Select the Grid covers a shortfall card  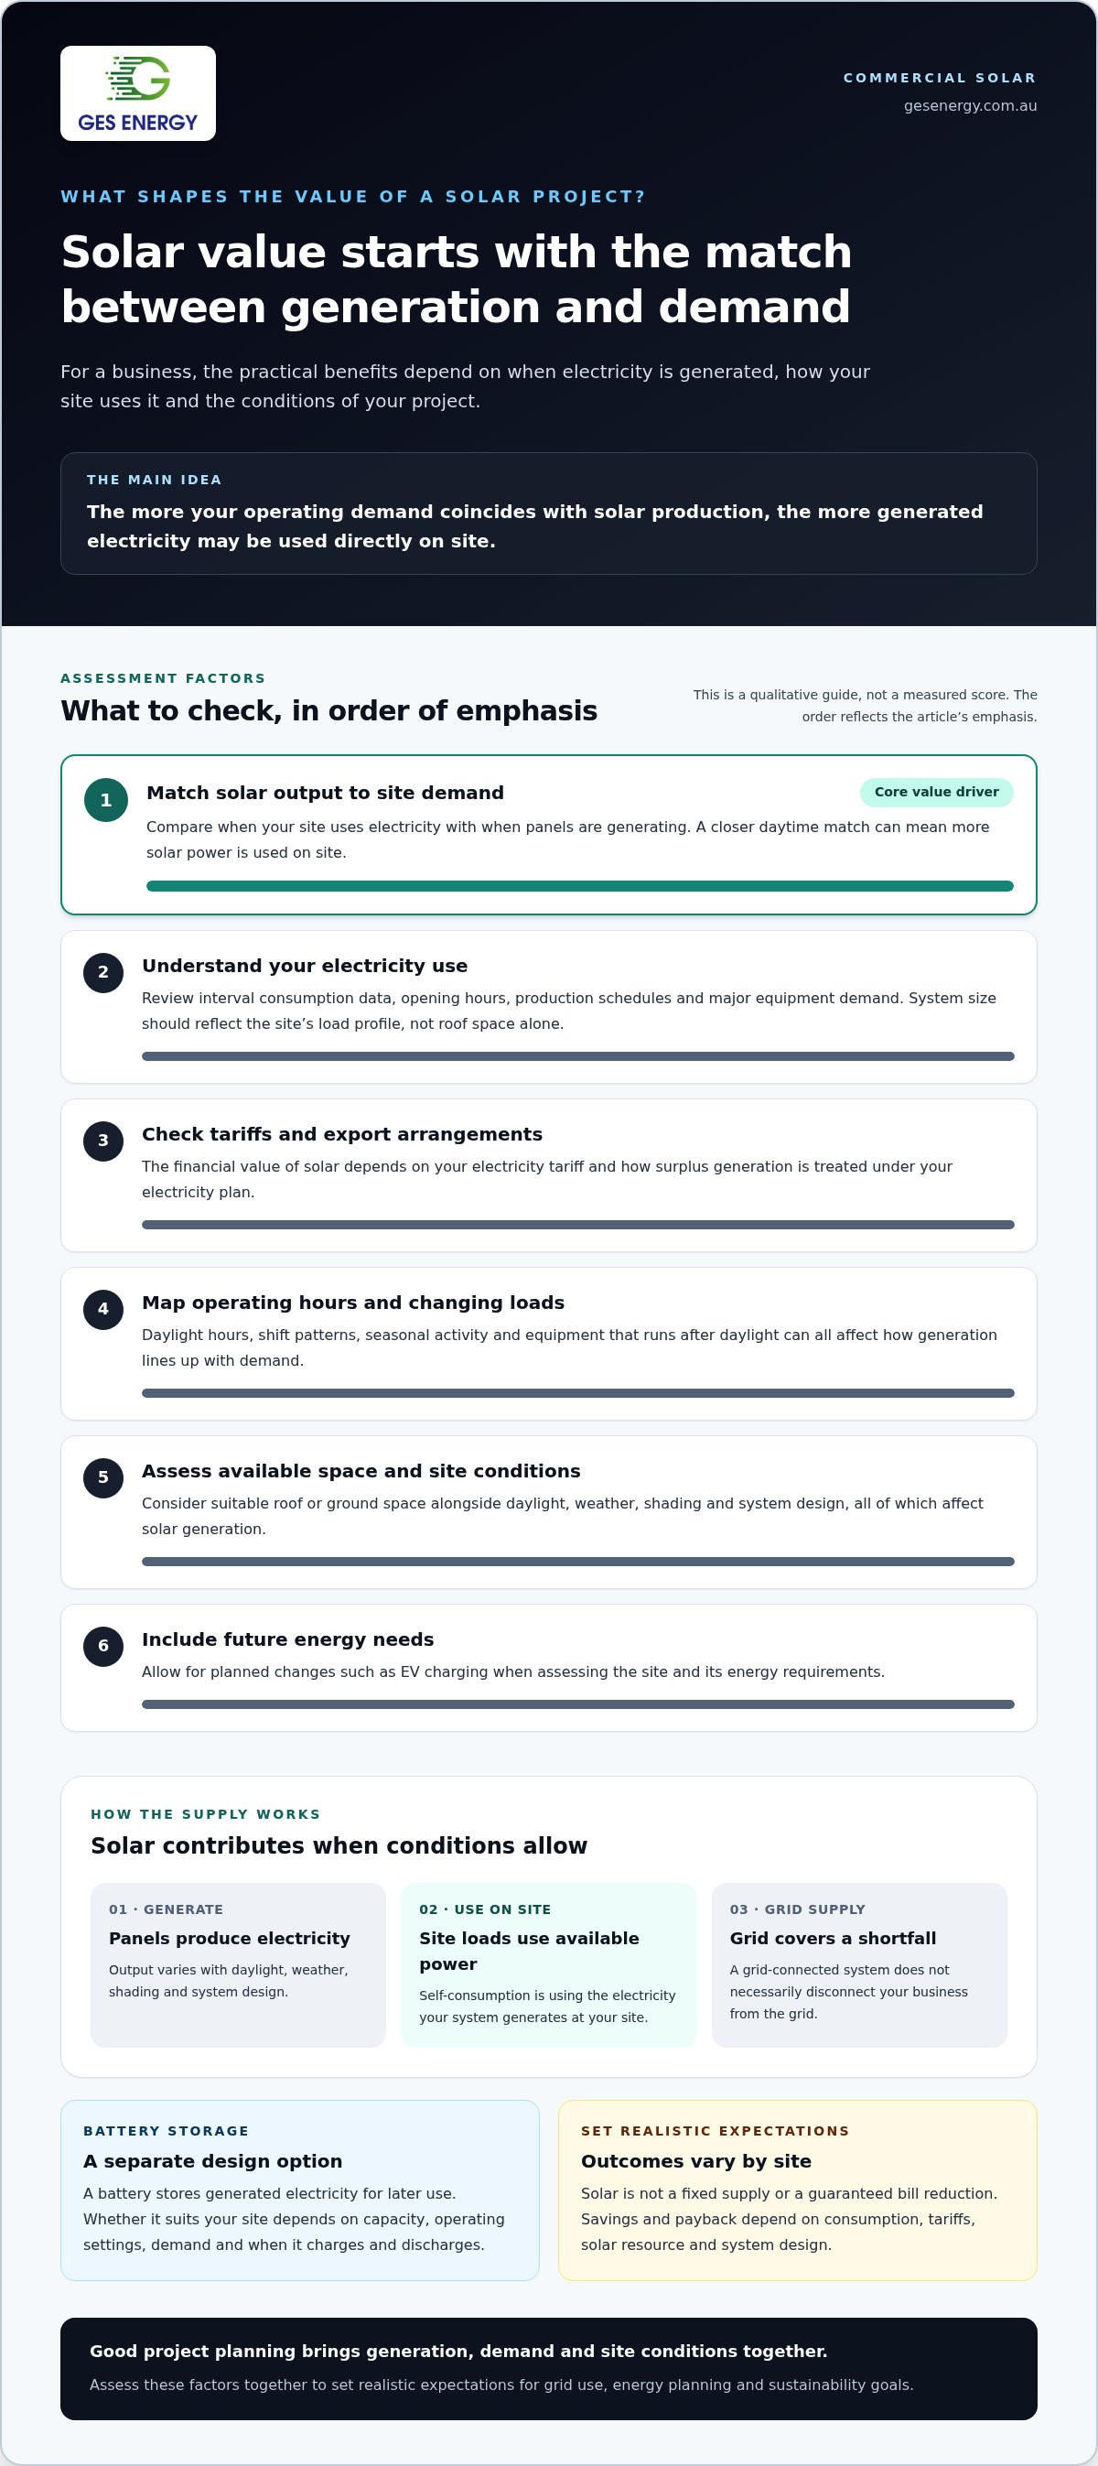pos(859,1965)
